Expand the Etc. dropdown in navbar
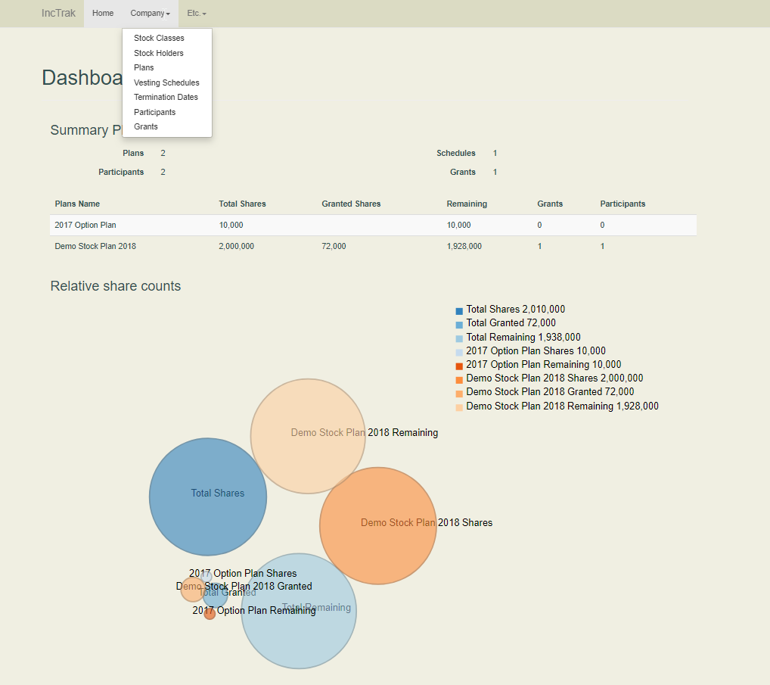This screenshot has height=685, width=770. (196, 14)
